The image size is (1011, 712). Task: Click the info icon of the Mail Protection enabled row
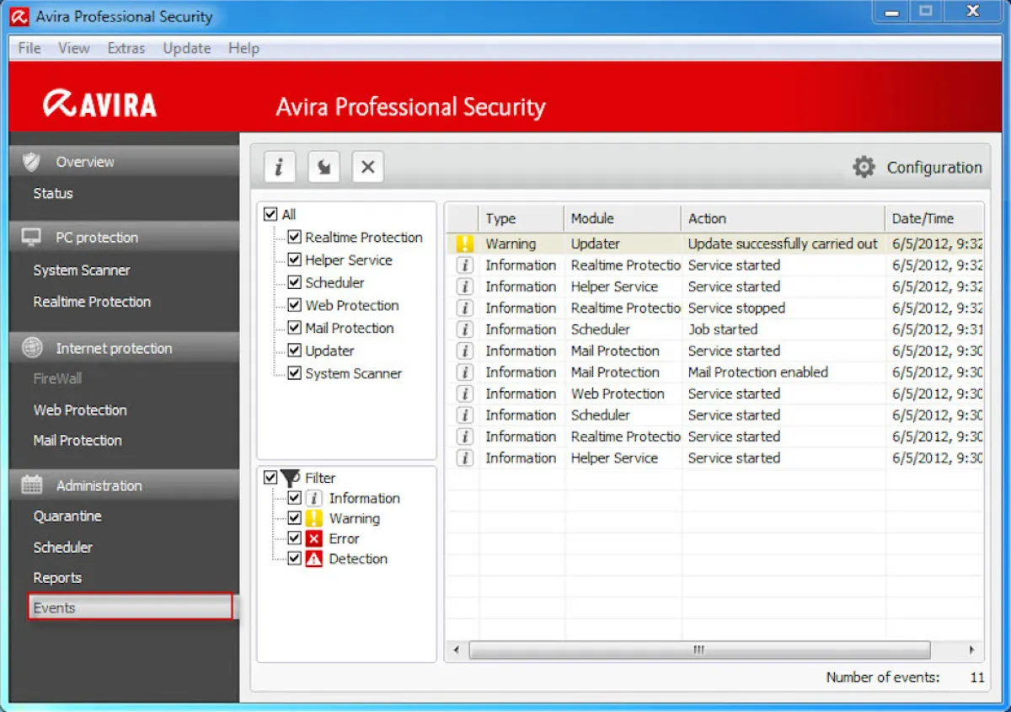coord(464,372)
